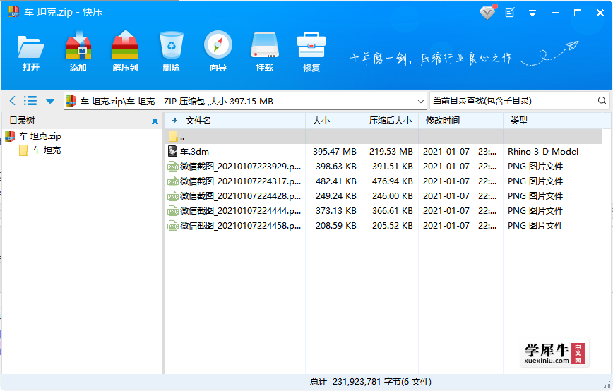Click the 395.47 MB size cell
The height and width of the screenshot is (391, 613).
[x=334, y=151]
